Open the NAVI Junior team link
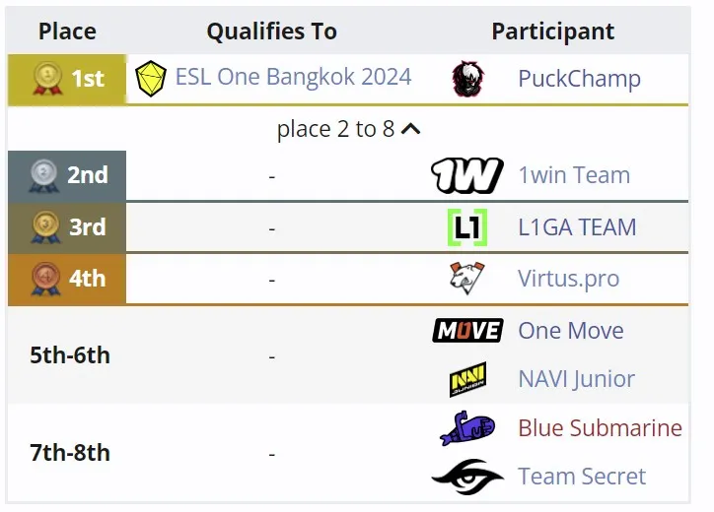 [x=577, y=379]
